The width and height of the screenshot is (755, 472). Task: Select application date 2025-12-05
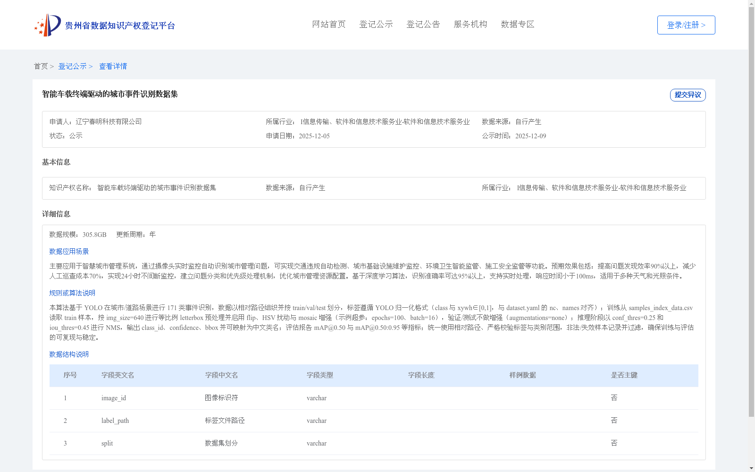pyautogui.click(x=314, y=136)
